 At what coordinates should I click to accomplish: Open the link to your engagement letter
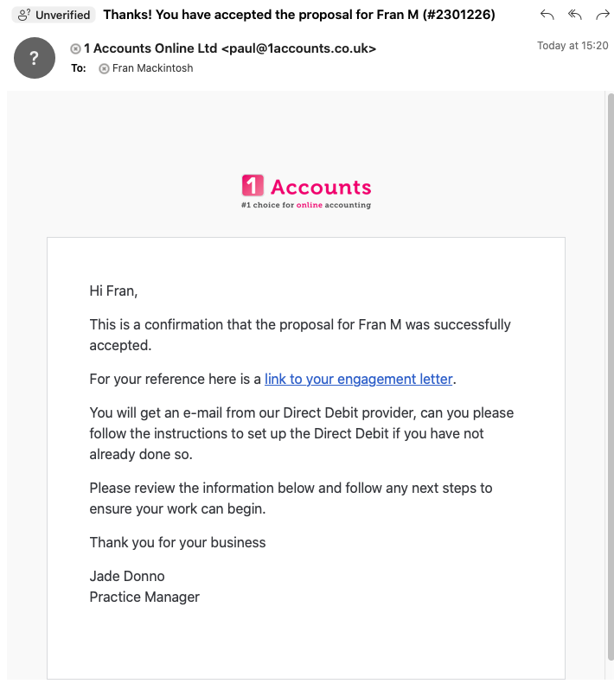358,379
